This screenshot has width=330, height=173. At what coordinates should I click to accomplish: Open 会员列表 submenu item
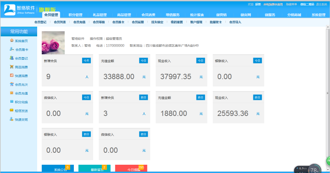[x=60, y=22]
